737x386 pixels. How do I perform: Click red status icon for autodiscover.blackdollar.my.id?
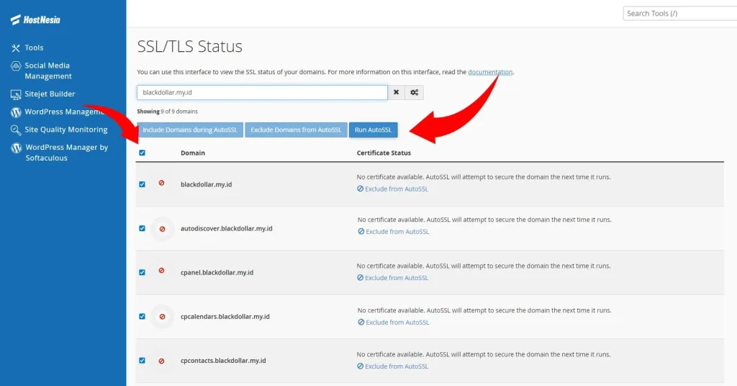[x=162, y=229]
